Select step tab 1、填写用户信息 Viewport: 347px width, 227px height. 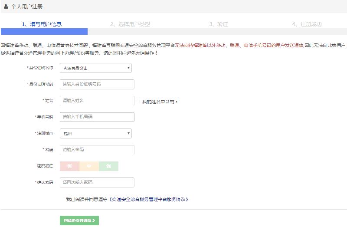tap(42, 24)
